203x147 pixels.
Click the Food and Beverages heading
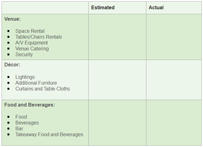[30, 105]
